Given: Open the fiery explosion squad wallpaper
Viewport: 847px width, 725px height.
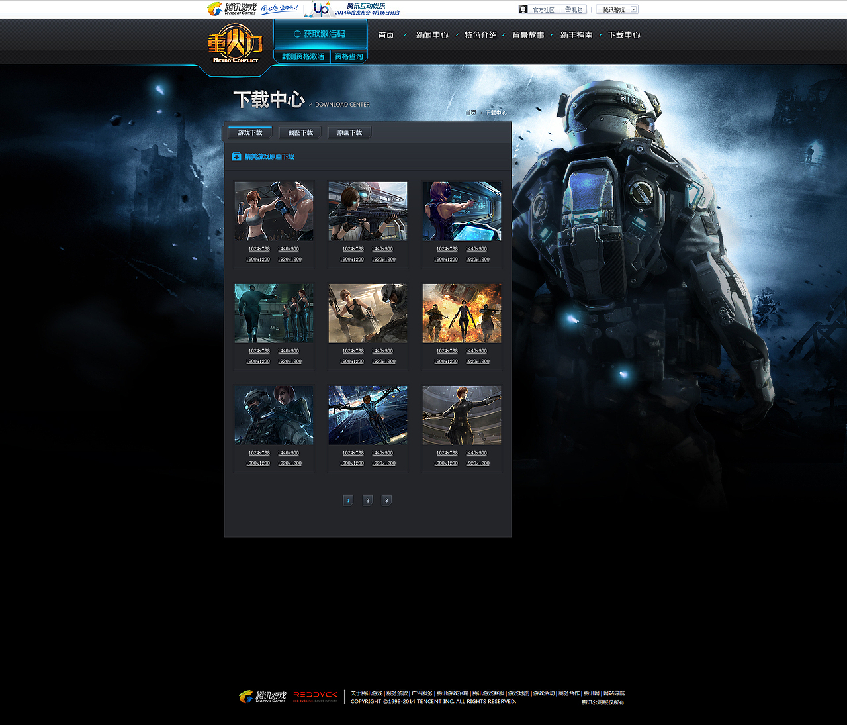Looking at the screenshot, I should pyautogui.click(x=462, y=313).
